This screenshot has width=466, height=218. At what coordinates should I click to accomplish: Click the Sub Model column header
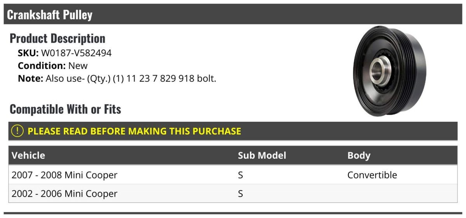click(262, 156)
